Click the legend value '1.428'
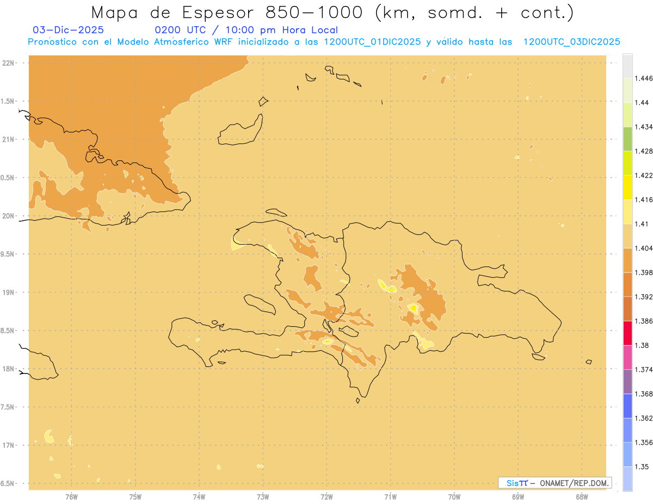This screenshot has height=504, width=653. (644, 151)
